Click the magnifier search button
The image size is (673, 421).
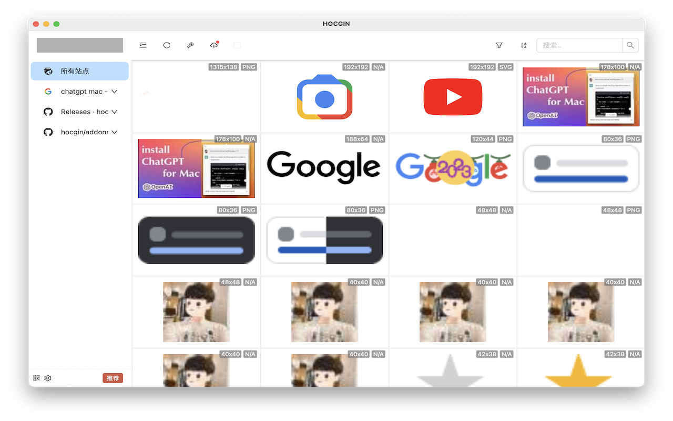630,45
